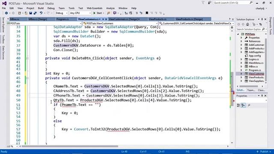The width and height of the screenshot is (274, 154).
Task: Start debugging with the green Start button
Action: point(98,13)
